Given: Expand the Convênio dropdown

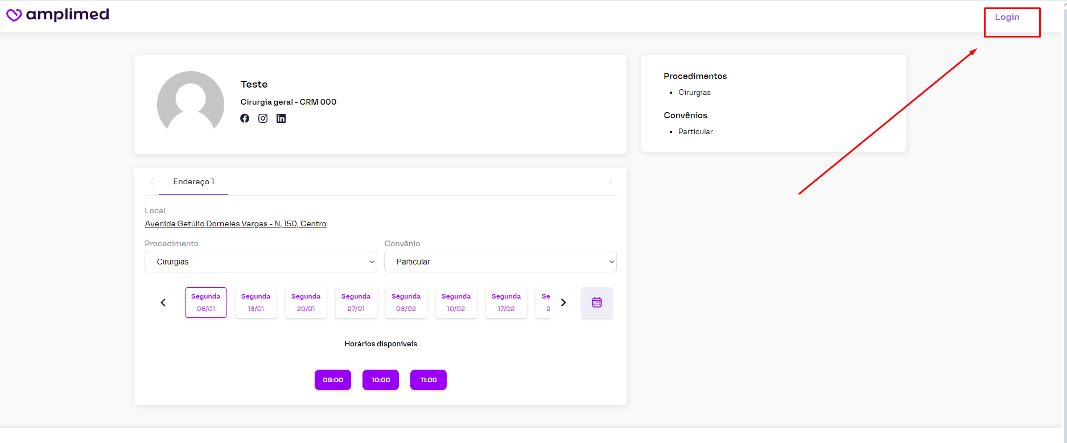Looking at the screenshot, I should 500,262.
